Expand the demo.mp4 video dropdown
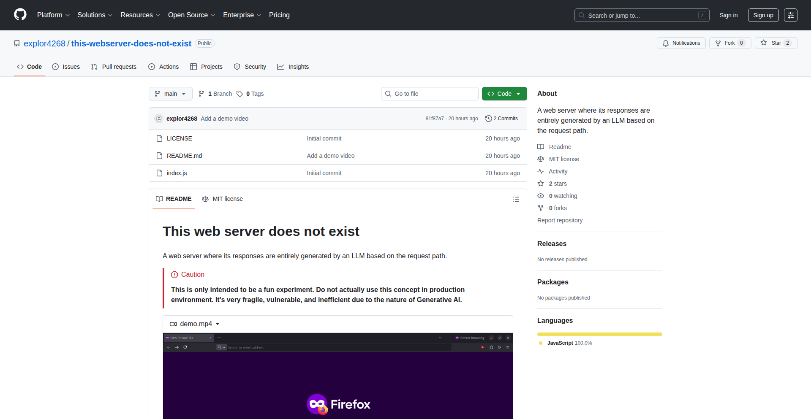This screenshot has width=811, height=419. 194,324
